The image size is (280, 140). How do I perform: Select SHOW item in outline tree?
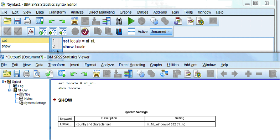(23, 90)
